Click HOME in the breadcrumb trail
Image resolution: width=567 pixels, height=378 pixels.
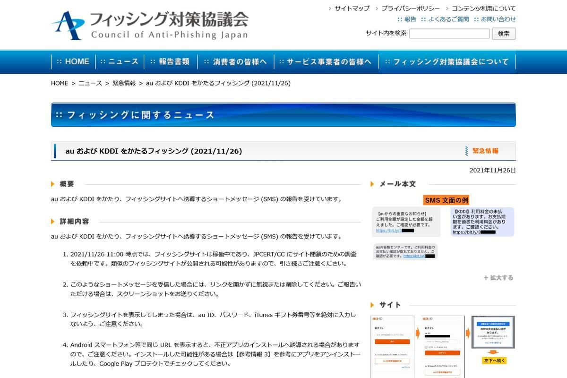pyautogui.click(x=60, y=83)
